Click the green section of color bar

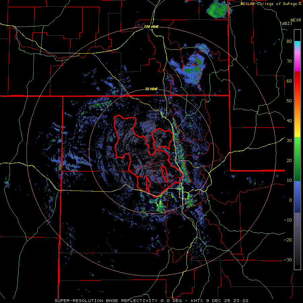point(297,159)
